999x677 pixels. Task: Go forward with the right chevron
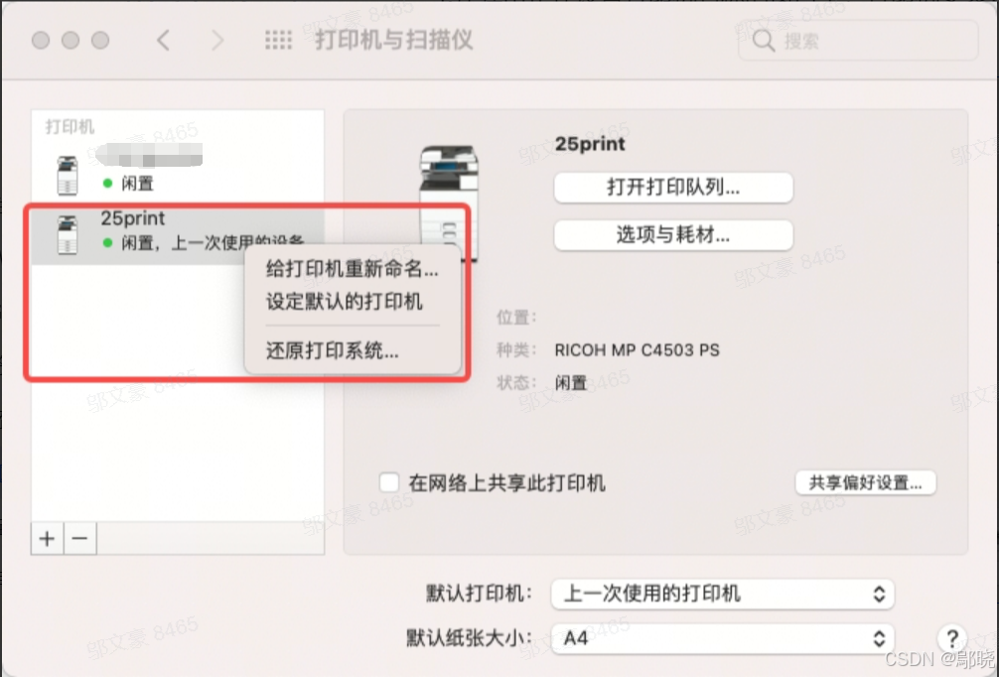click(217, 41)
